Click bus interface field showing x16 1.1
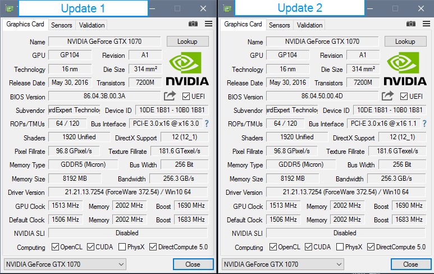Screen dimensions: 434x274 click(383, 124)
